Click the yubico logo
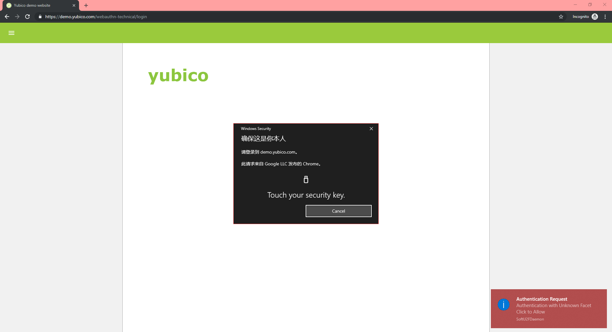The image size is (612, 332). [x=178, y=76]
